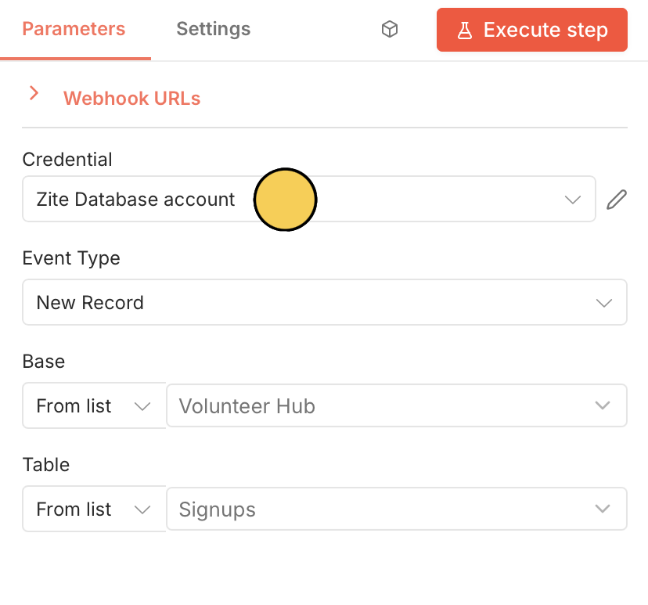Click the Base From list chevron arrow
This screenshot has height=605, width=648.
click(142, 406)
